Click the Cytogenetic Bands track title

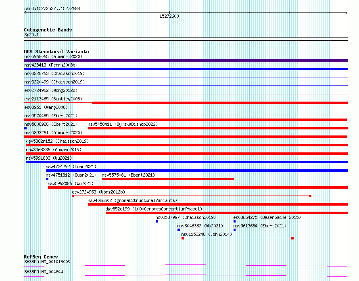(x=48, y=30)
